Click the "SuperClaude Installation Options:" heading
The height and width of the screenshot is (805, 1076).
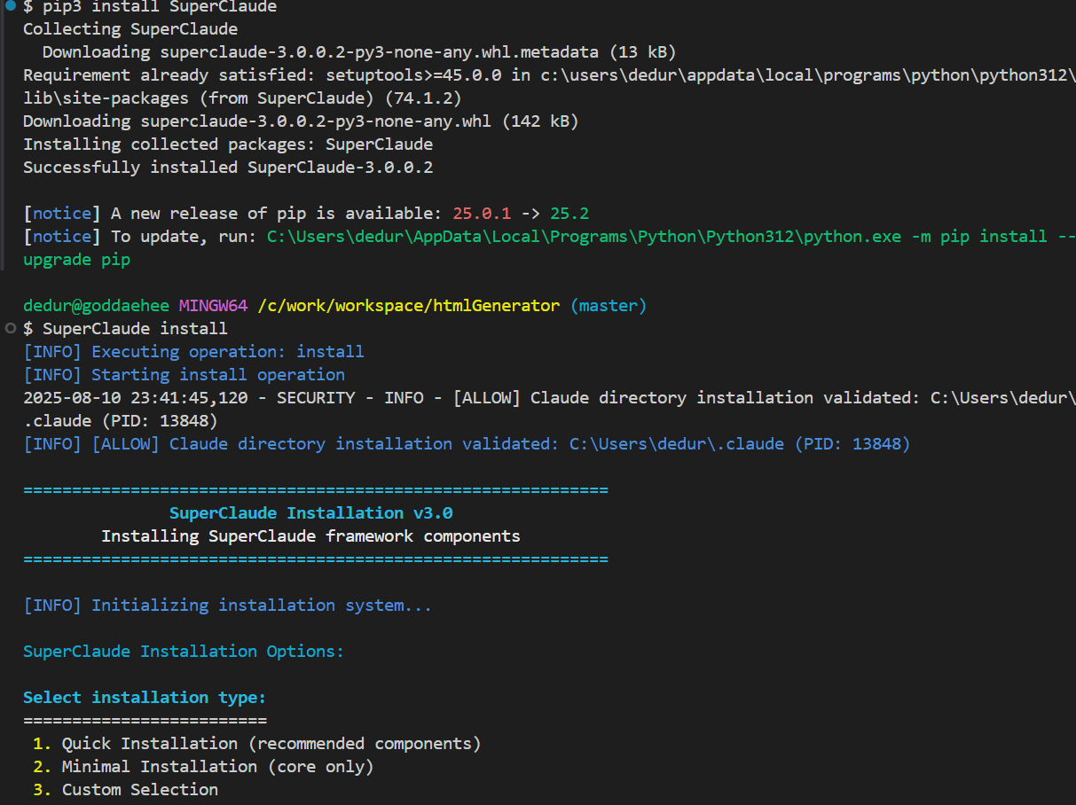pos(184,652)
